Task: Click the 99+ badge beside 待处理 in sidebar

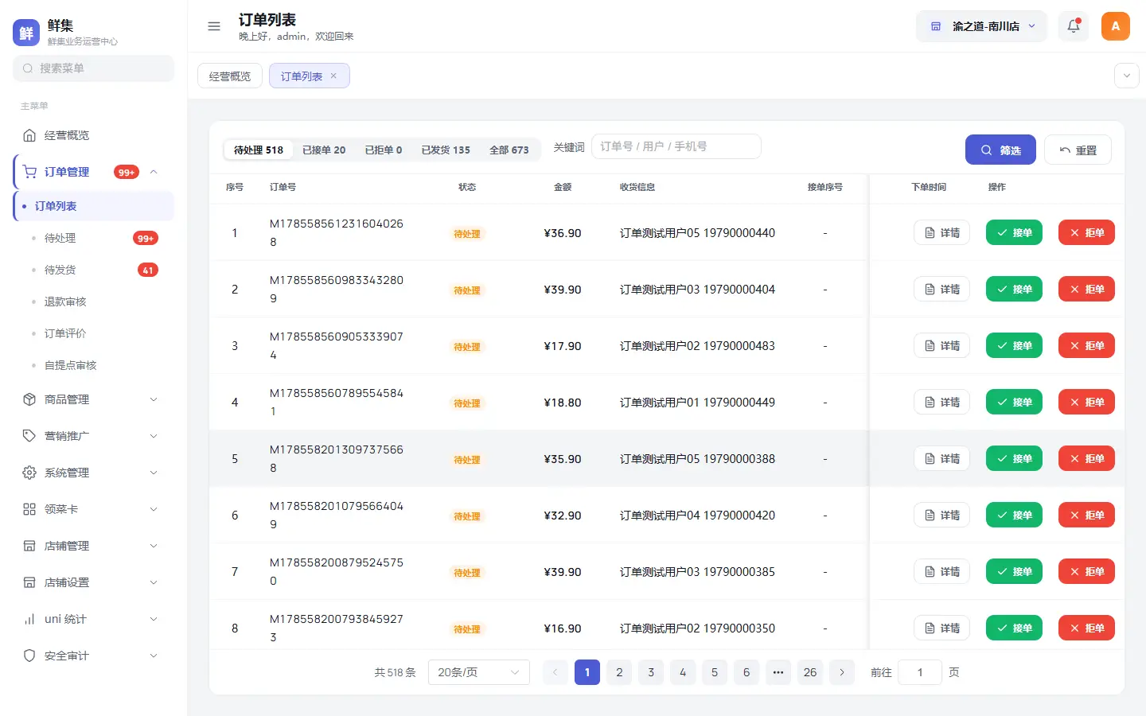Action: [146, 238]
